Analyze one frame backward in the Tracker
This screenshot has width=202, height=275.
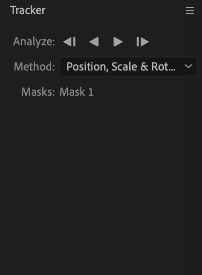69,42
